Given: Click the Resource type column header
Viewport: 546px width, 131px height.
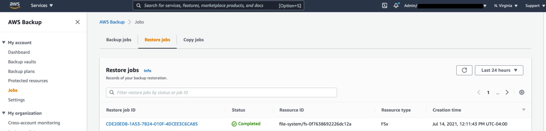Looking at the screenshot, I should [396, 110].
